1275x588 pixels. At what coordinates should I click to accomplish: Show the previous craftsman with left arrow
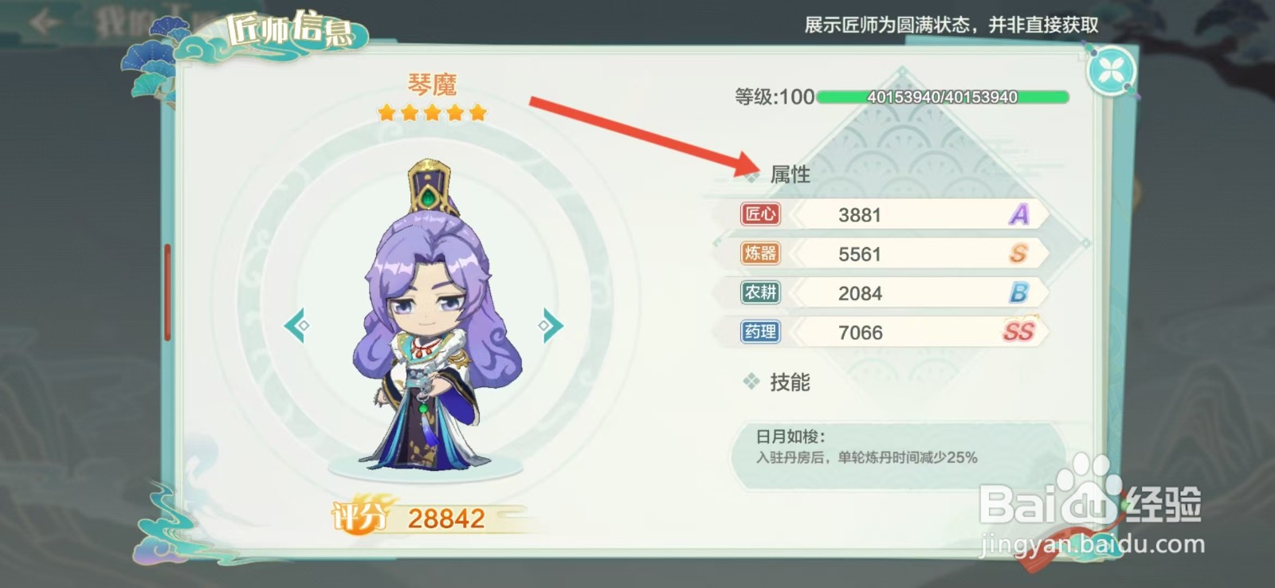click(x=296, y=325)
